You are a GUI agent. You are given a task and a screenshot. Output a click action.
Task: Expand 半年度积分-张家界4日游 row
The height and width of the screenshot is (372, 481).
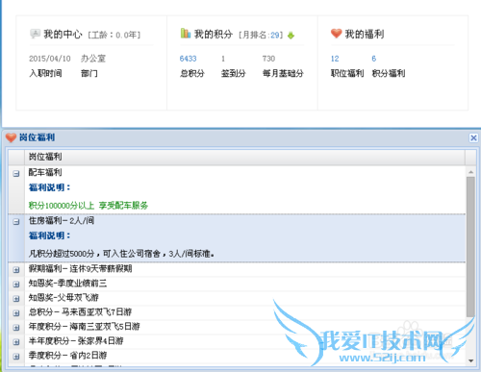(16, 342)
